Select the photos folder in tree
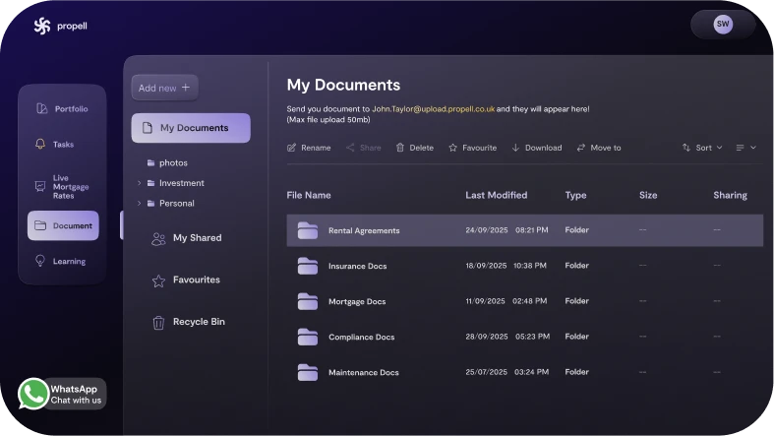 tap(172, 162)
